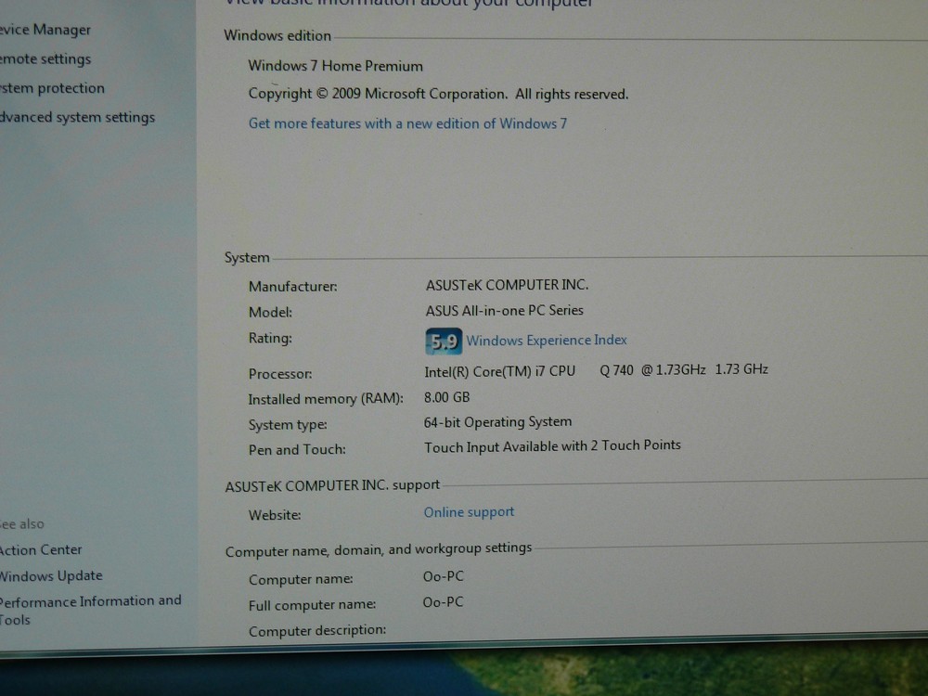Click the Full computer name value 'Oo-PC'
The height and width of the screenshot is (696, 928).
443,602
